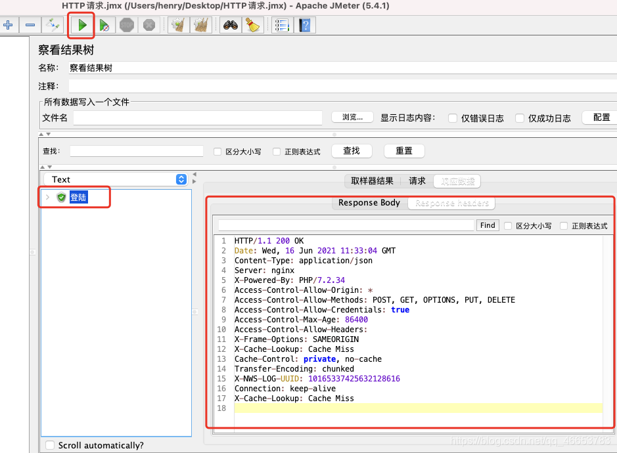Screen dimensions: 617x453
Task: Click the X-NWS-LOG-UUID value line
Action: tap(317, 378)
